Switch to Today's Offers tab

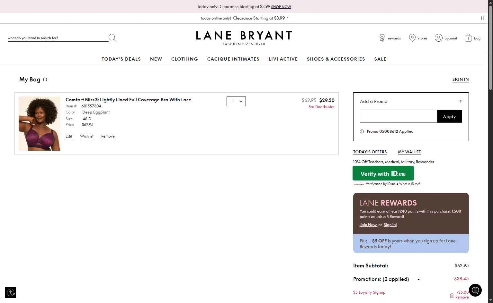click(x=370, y=152)
